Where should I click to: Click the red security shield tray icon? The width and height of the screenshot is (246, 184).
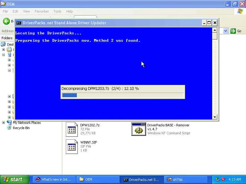click(223, 179)
